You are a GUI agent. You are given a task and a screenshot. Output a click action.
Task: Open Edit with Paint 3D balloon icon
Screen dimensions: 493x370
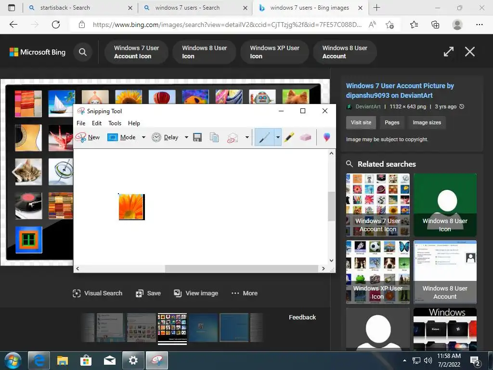(327, 137)
